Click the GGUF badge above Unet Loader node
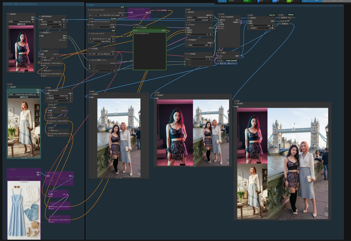The image size is (351, 241). (122, 7)
